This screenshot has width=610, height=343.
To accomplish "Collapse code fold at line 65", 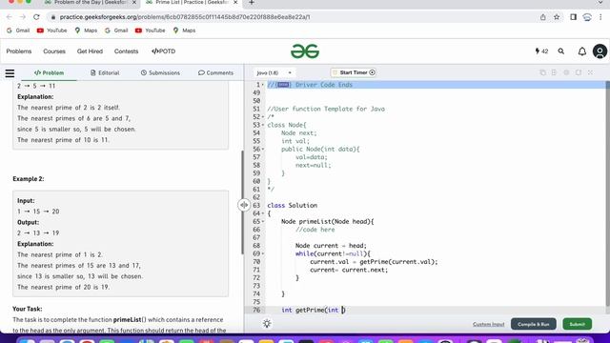I will [263, 222].
